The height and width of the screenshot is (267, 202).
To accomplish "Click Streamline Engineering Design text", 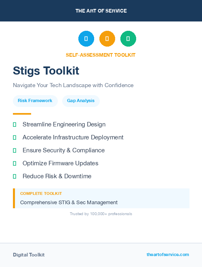I will (64, 124).
